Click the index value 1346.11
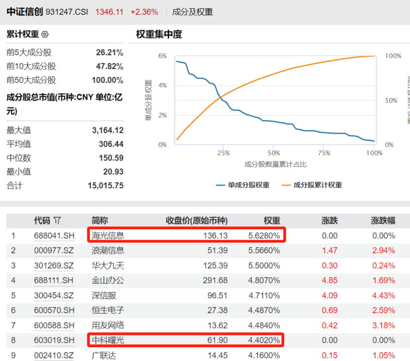410x361 pixels. [110, 12]
